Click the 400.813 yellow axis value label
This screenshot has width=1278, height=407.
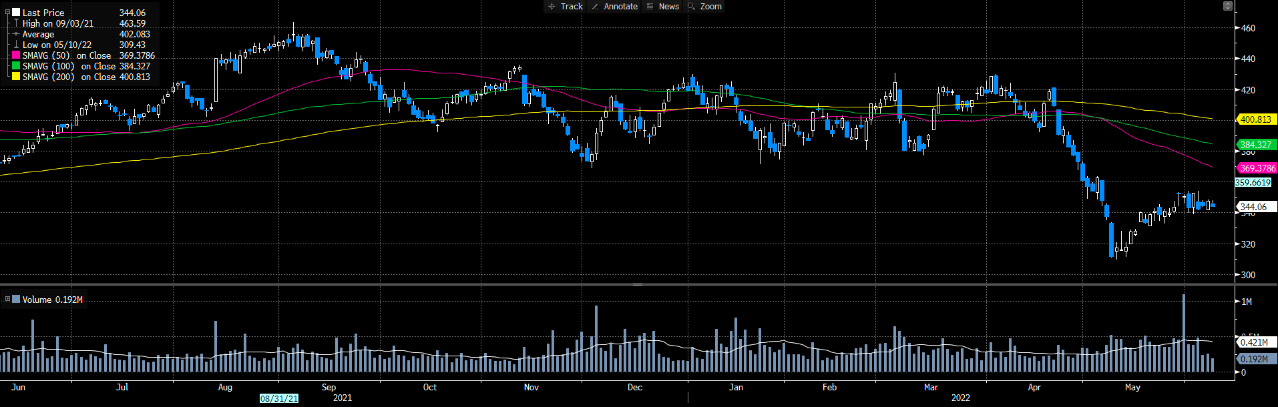1256,119
